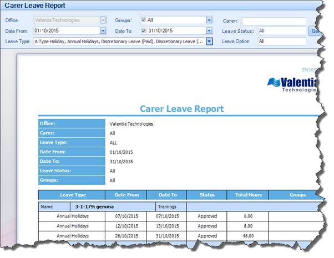The height and width of the screenshot is (258, 334).
Task: Expand the Leave Type dropdown arrow
Action: [209, 42]
